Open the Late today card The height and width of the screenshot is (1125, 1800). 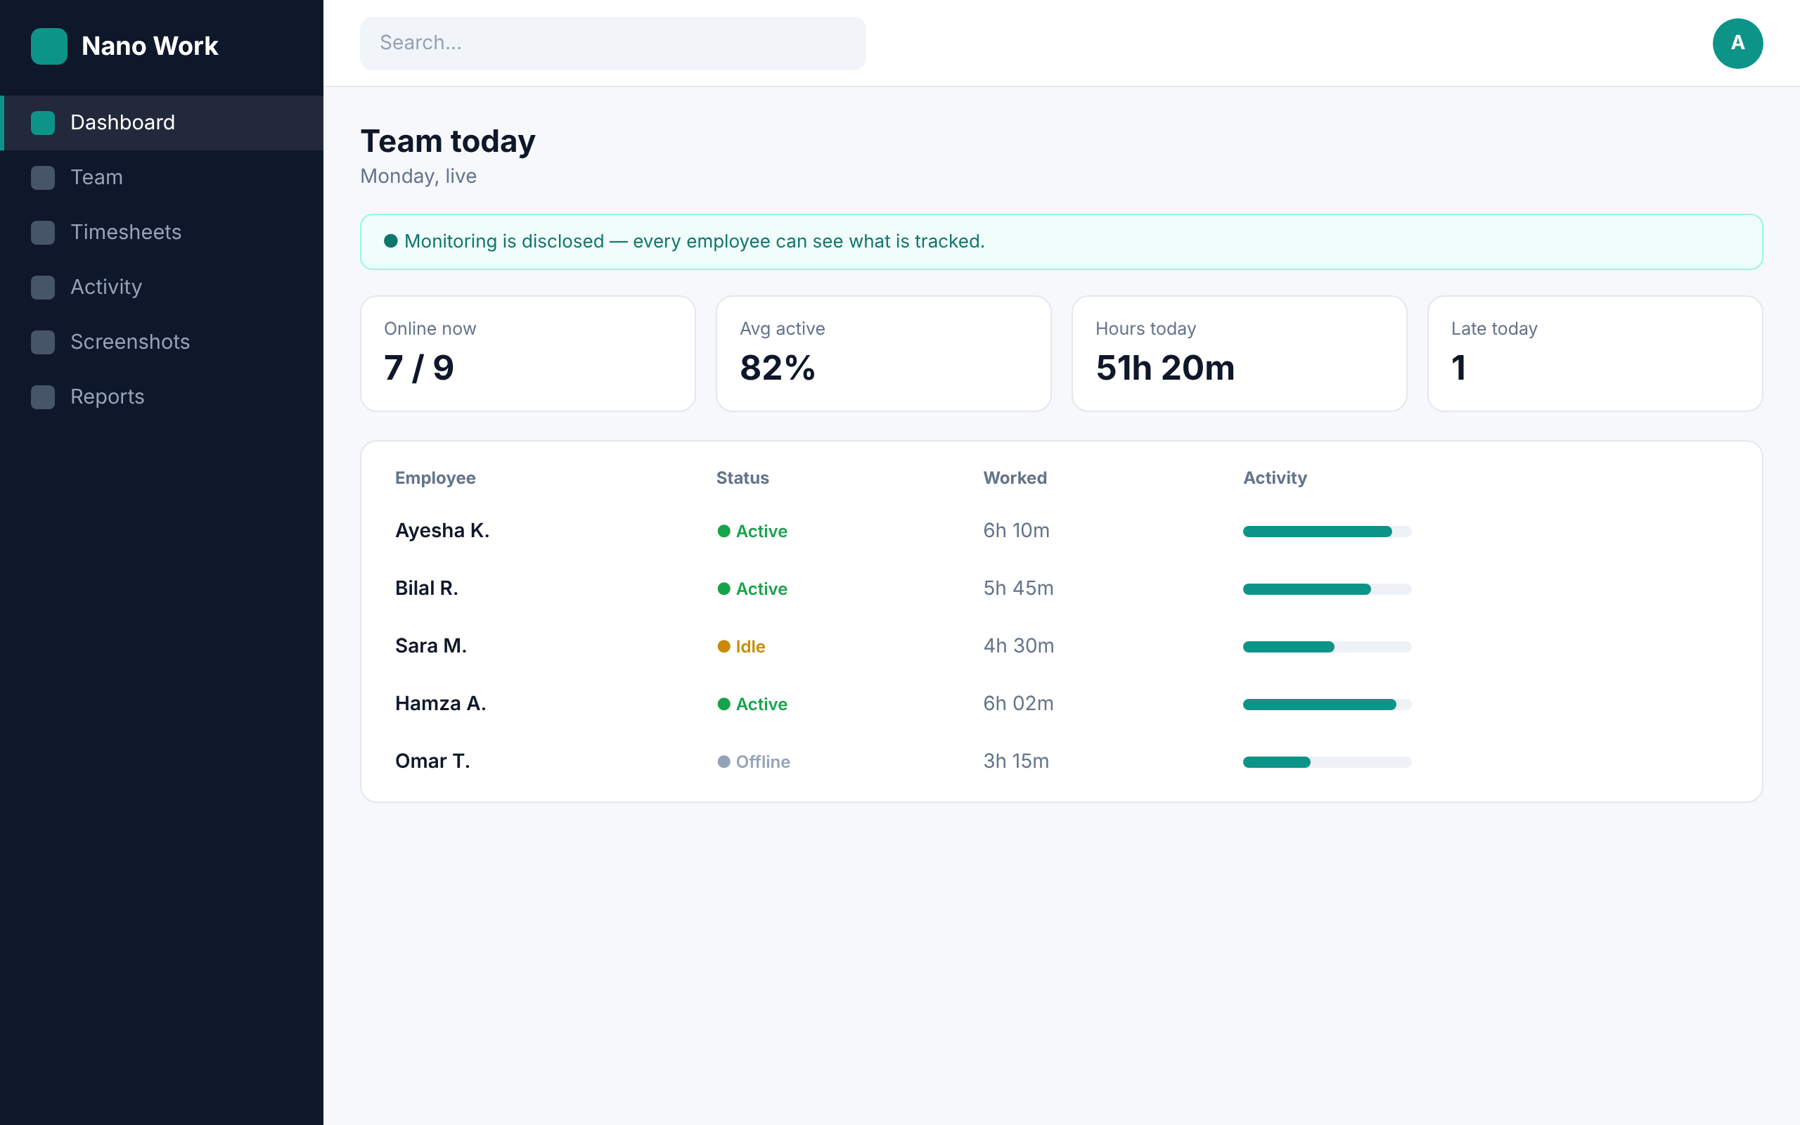tap(1595, 354)
